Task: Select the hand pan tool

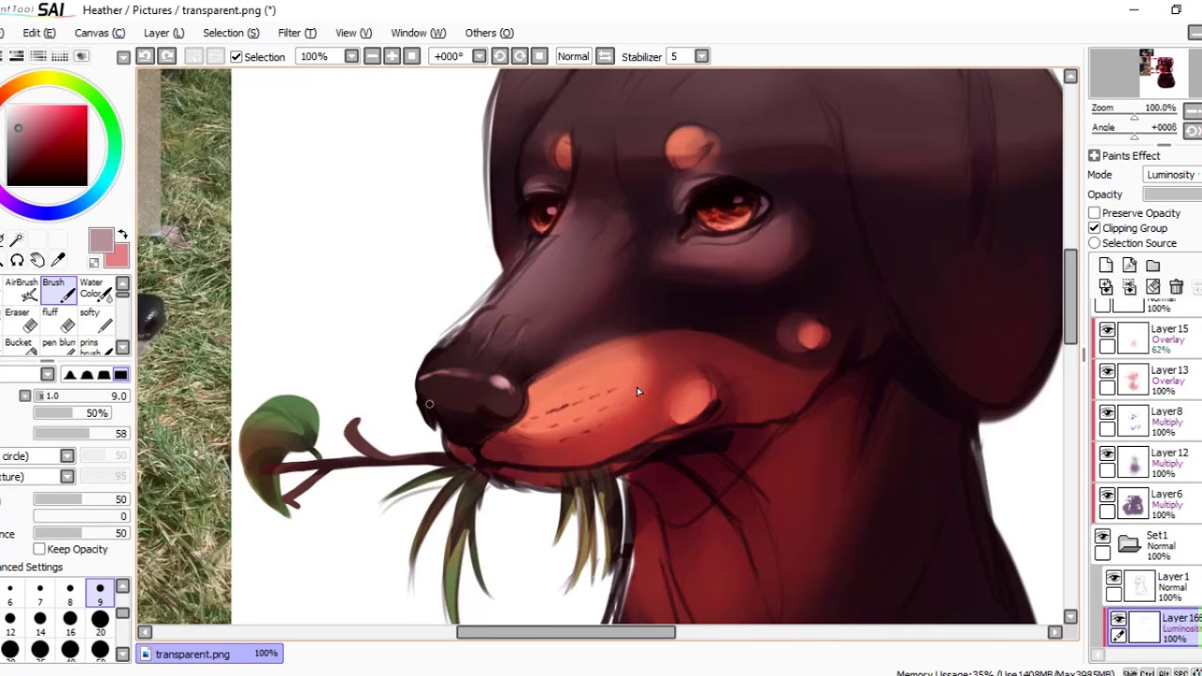Action: tap(38, 260)
